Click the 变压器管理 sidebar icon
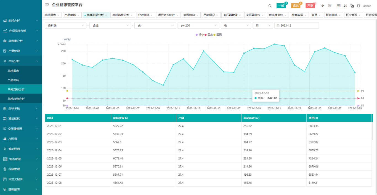 tap(5, 129)
